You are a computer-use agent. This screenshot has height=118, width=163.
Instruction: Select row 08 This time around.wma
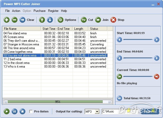pyautogui.click(x=55, y=48)
